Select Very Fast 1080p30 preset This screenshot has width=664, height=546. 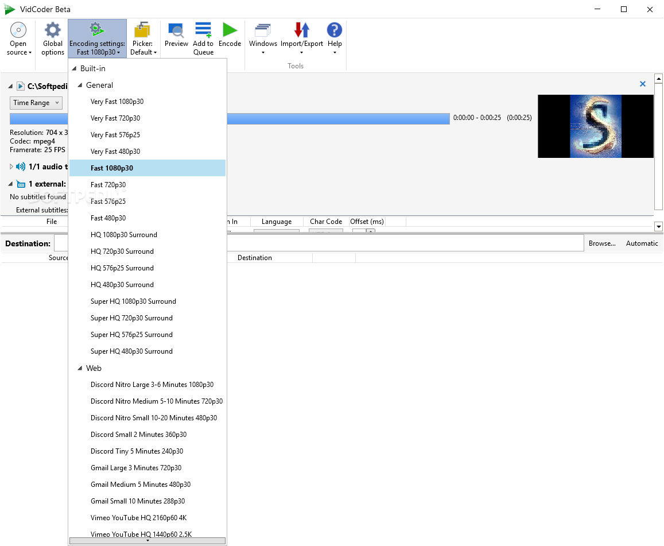click(x=147, y=102)
